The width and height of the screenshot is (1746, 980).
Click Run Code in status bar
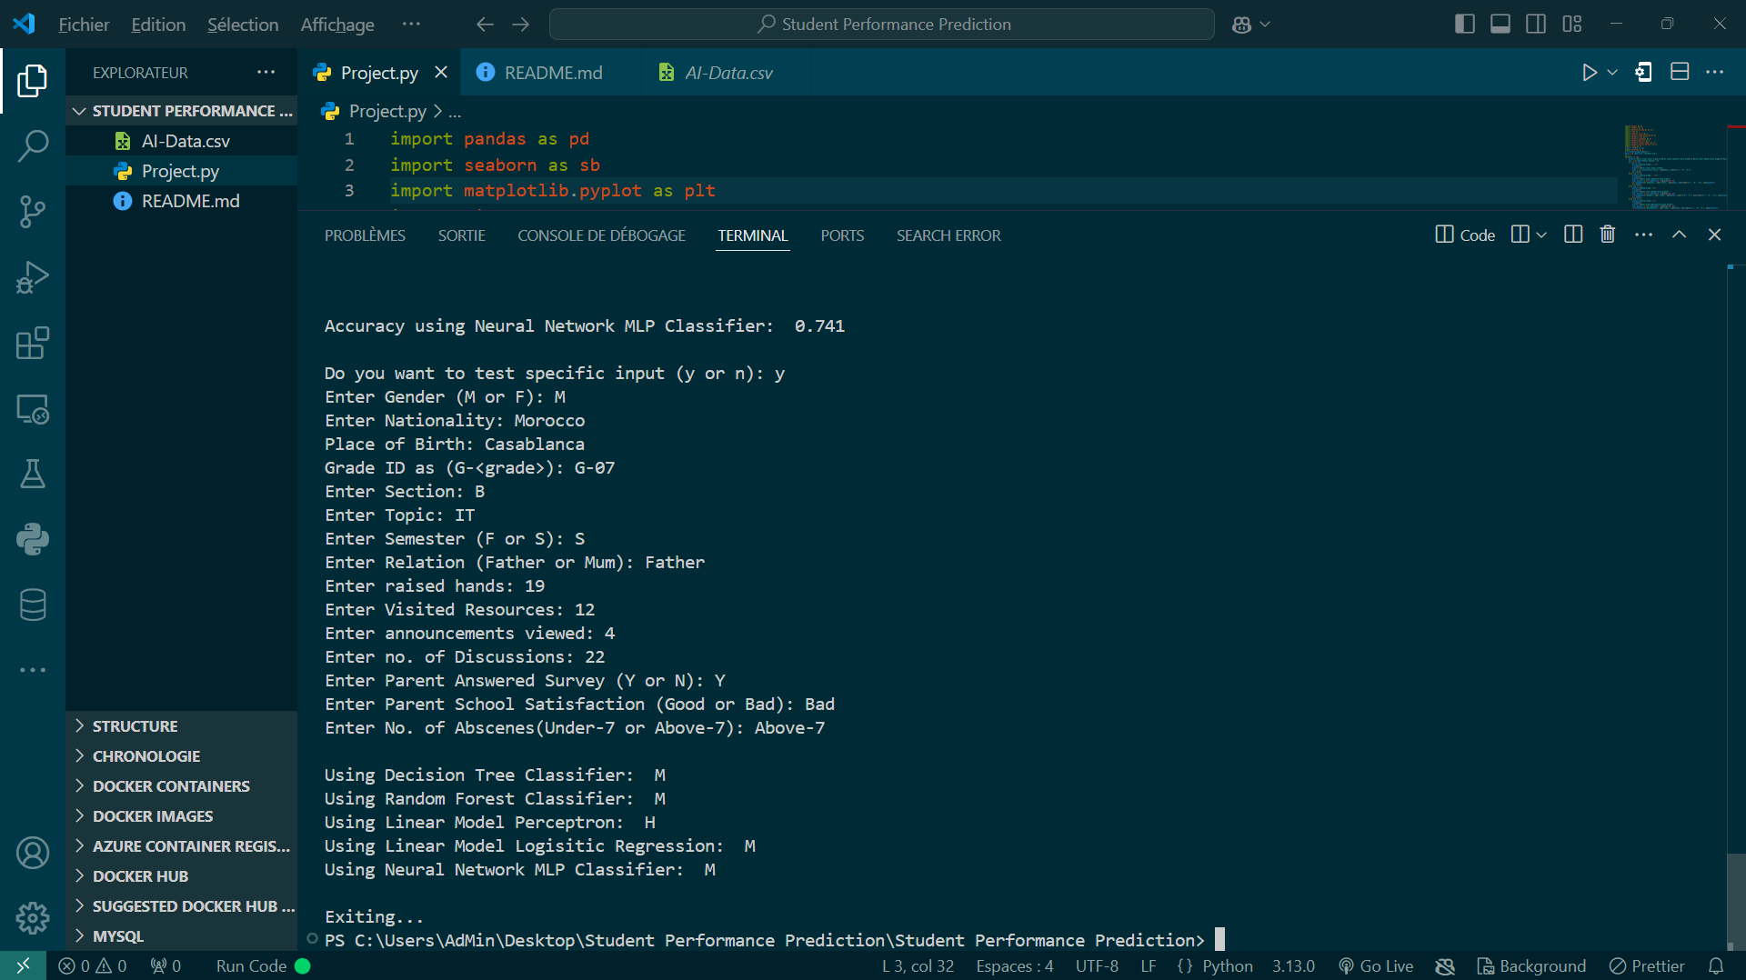click(x=263, y=965)
